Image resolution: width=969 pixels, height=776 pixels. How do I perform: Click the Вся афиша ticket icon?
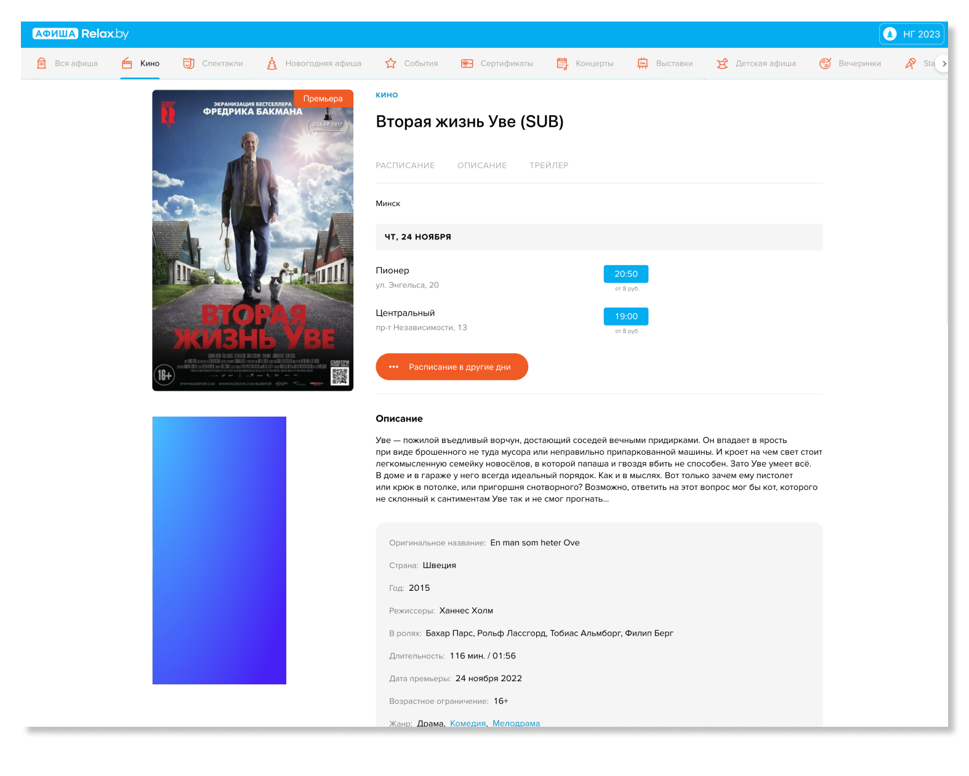[41, 63]
